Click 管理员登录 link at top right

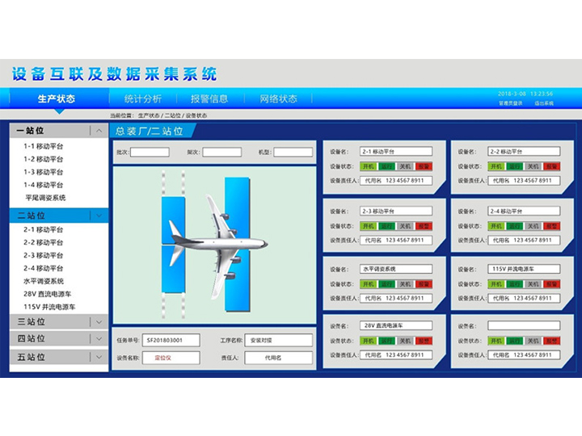[x=510, y=103]
